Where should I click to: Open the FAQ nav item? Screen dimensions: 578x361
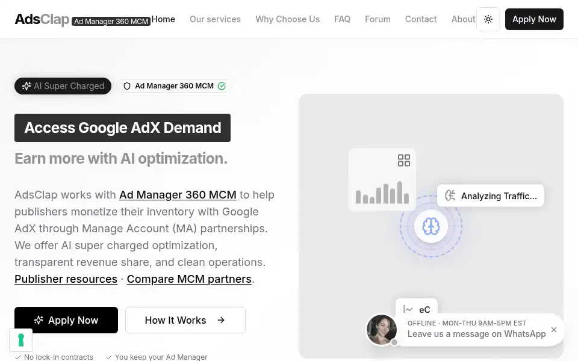click(342, 19)
